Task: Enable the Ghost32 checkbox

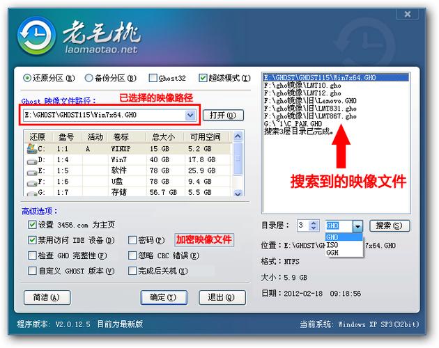Action: (153, 78)
